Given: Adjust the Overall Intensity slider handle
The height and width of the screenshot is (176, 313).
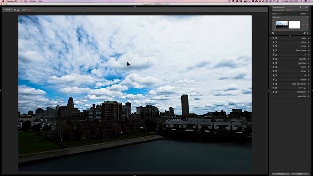Looking at the screenshot, I should 301,7.
